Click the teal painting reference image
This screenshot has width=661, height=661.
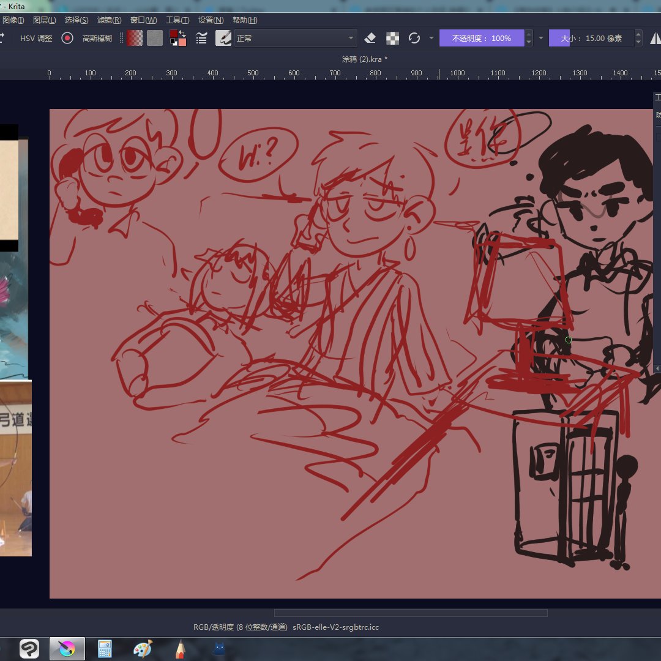pos(14,314)
